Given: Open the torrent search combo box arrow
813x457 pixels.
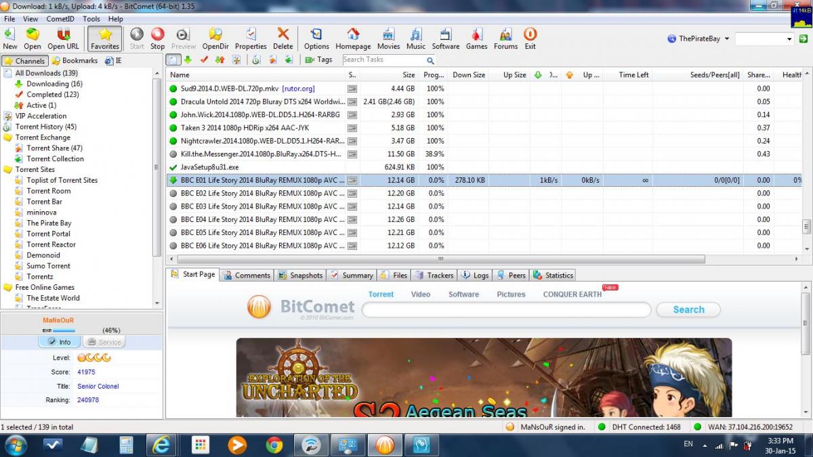Looking at the screenshot, I should 789,39.
